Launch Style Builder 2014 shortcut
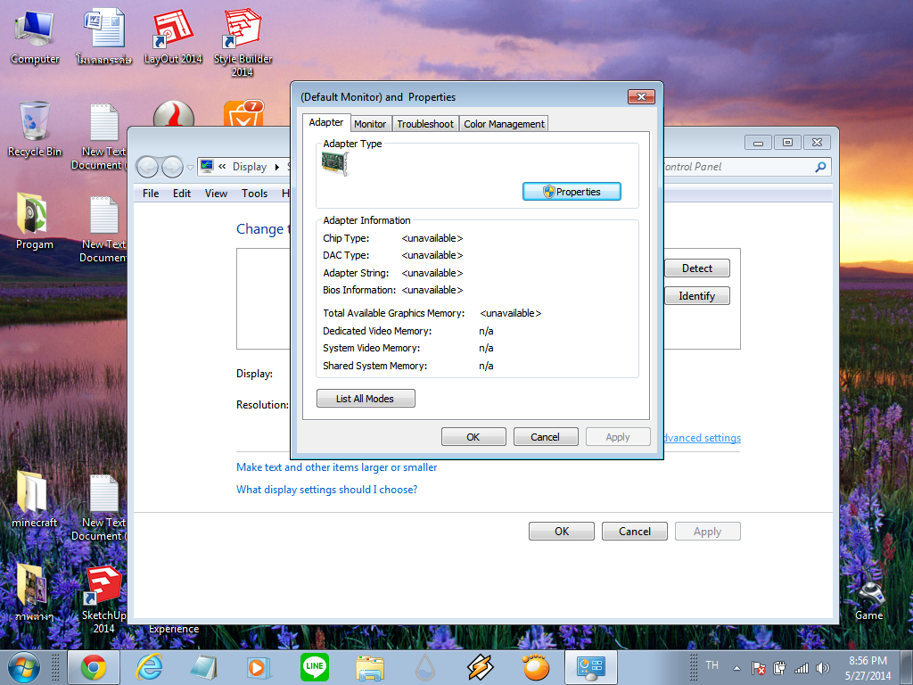913x685 pixels. pos(243,43)
